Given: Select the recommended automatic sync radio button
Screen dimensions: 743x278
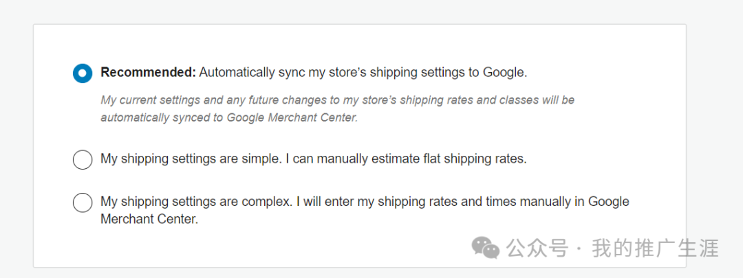Looking at the screenshot, I should (83, 73).
